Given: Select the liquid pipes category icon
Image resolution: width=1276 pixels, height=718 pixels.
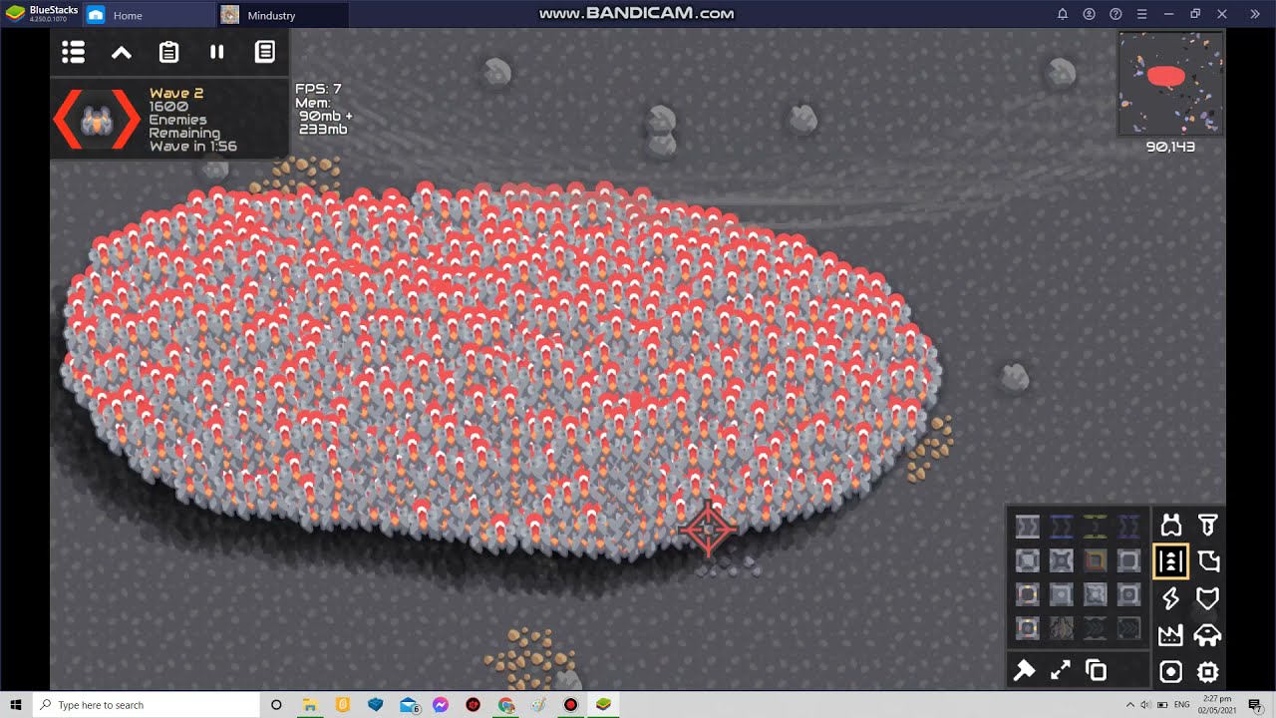Looking at the screenshot, I should pos(1208,561).
